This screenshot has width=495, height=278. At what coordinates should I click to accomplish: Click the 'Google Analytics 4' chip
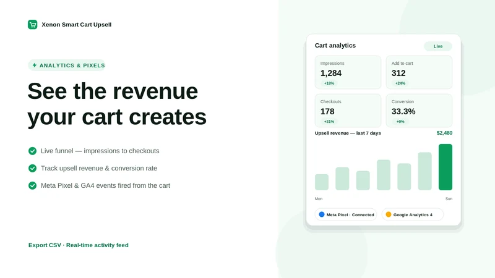tap(413, 214)
